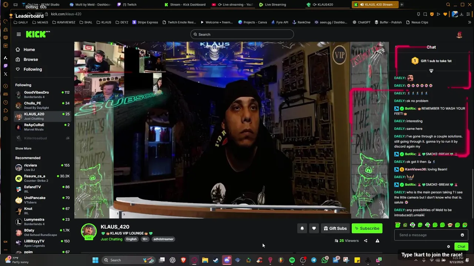Toggle follow heart button

[x=314, y=228]
